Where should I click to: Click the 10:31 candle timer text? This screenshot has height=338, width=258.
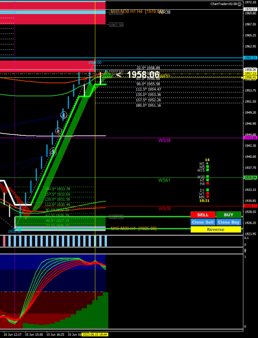coord(204,201)
